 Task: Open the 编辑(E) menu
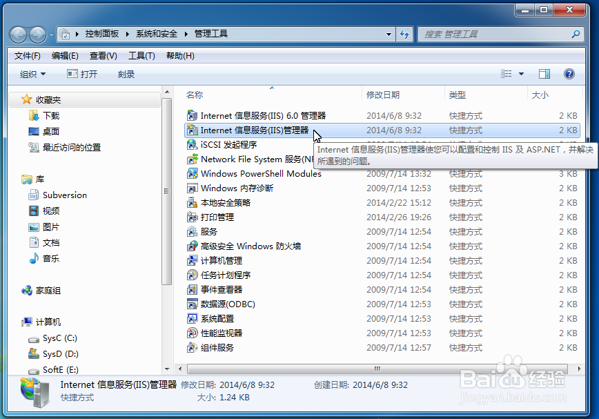65,56
